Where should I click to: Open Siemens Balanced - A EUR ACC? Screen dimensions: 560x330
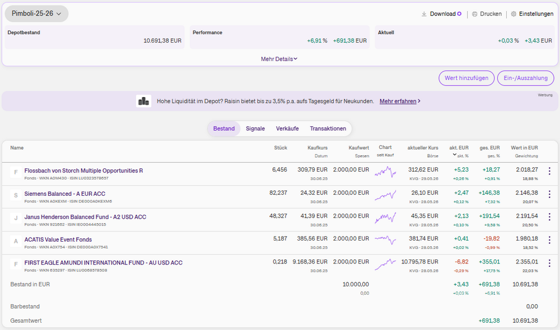click(64, 194)
